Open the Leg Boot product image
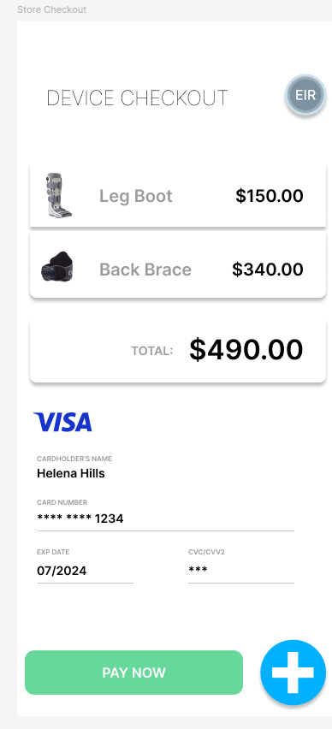Viewport: 332px width, 729px height. tap(58, 195)
